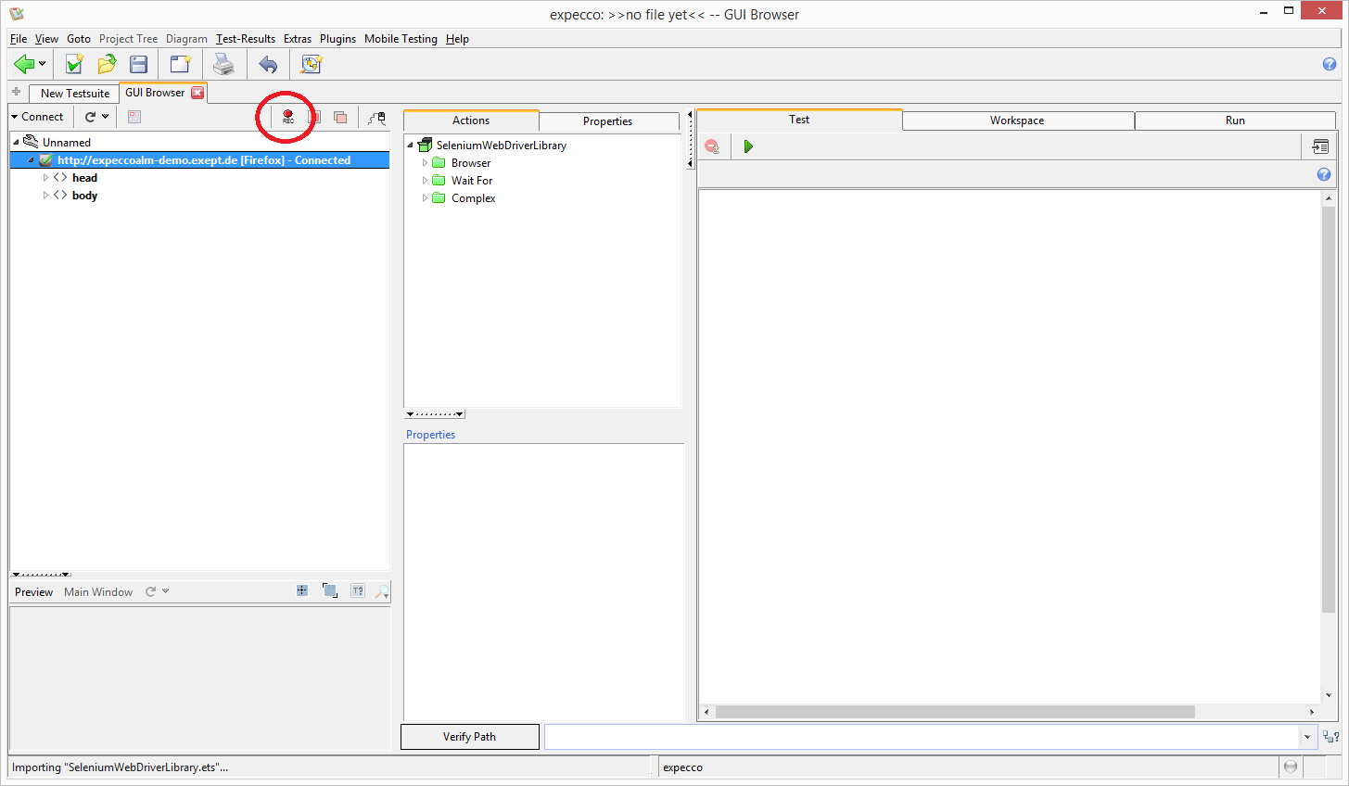Save the file with the floppy disk icon

click(x=138, y=64)
